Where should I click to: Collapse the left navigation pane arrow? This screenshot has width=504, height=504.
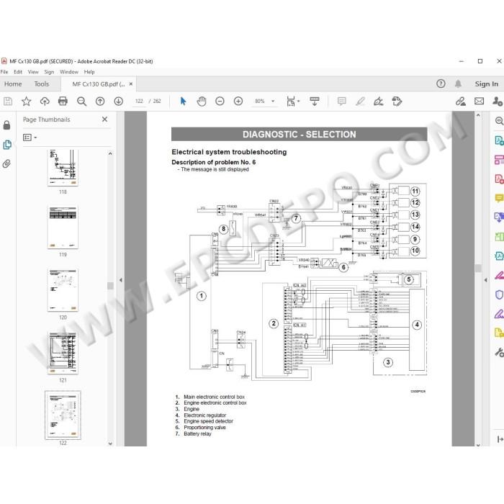[x=121, y=280]
